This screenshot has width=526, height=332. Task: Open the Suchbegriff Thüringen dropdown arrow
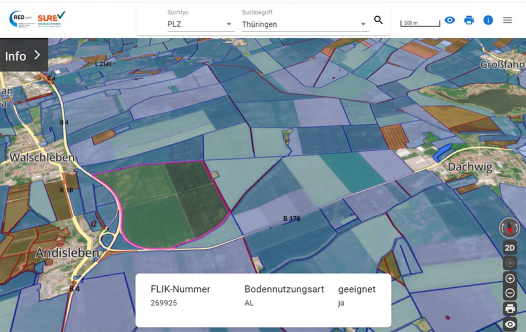point(363,24)
